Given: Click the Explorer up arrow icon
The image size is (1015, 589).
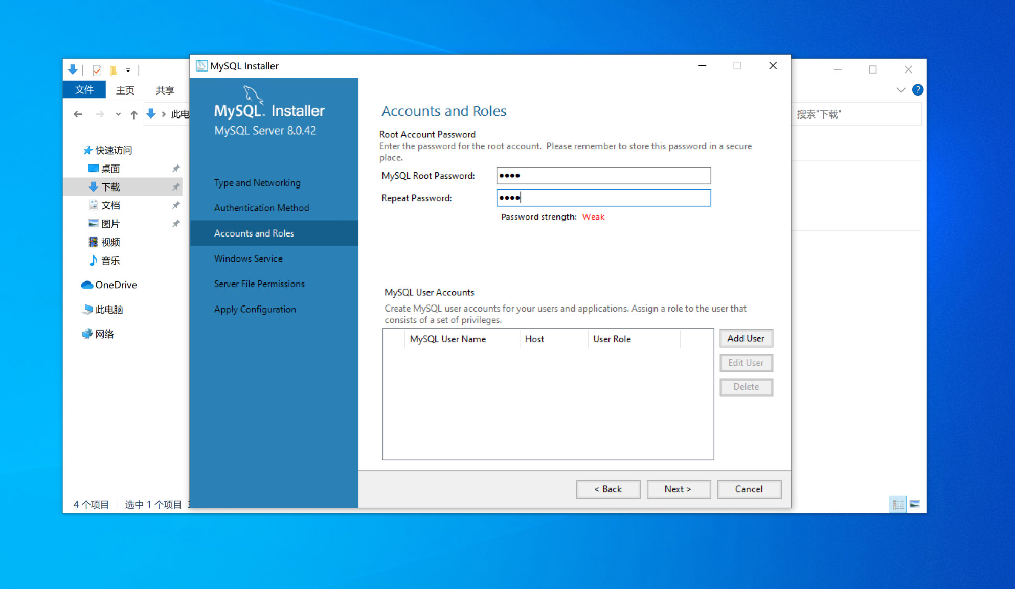Looking at the screenshot, I should [x=134, y=114].
